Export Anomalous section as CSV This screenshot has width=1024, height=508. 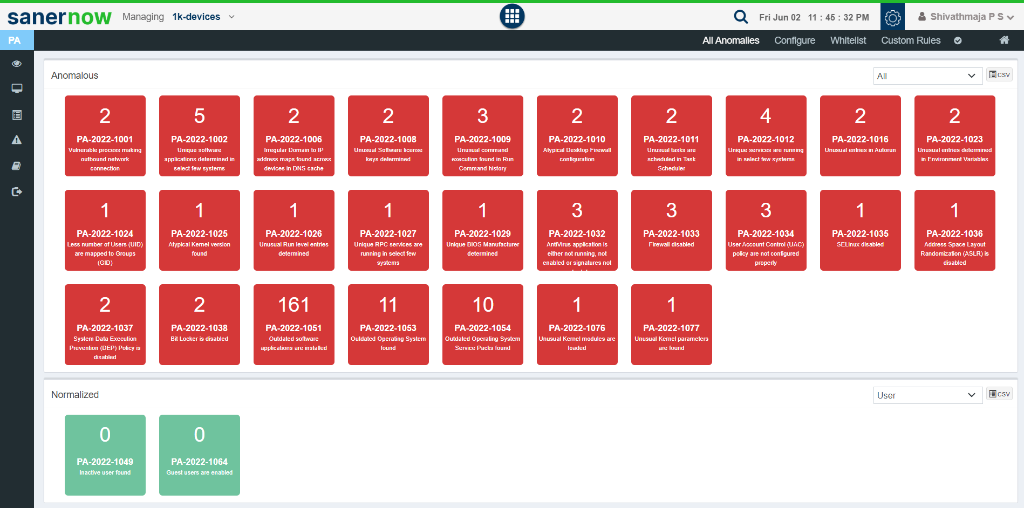click(x=999, y=75)
